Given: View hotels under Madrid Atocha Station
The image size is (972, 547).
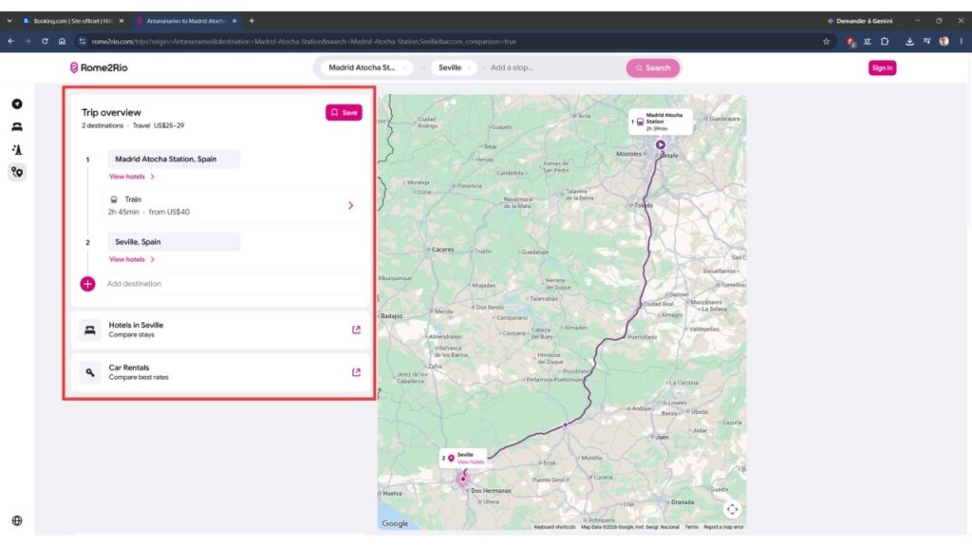Looking at the screenshot, I should (131, 177).
